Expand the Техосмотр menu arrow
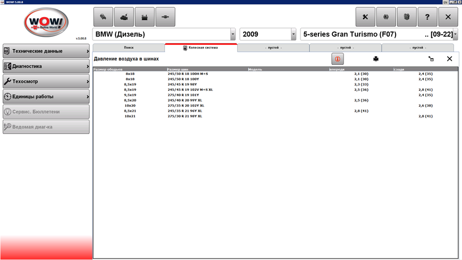Screen dimensions: 462x260 coord(88,82)
